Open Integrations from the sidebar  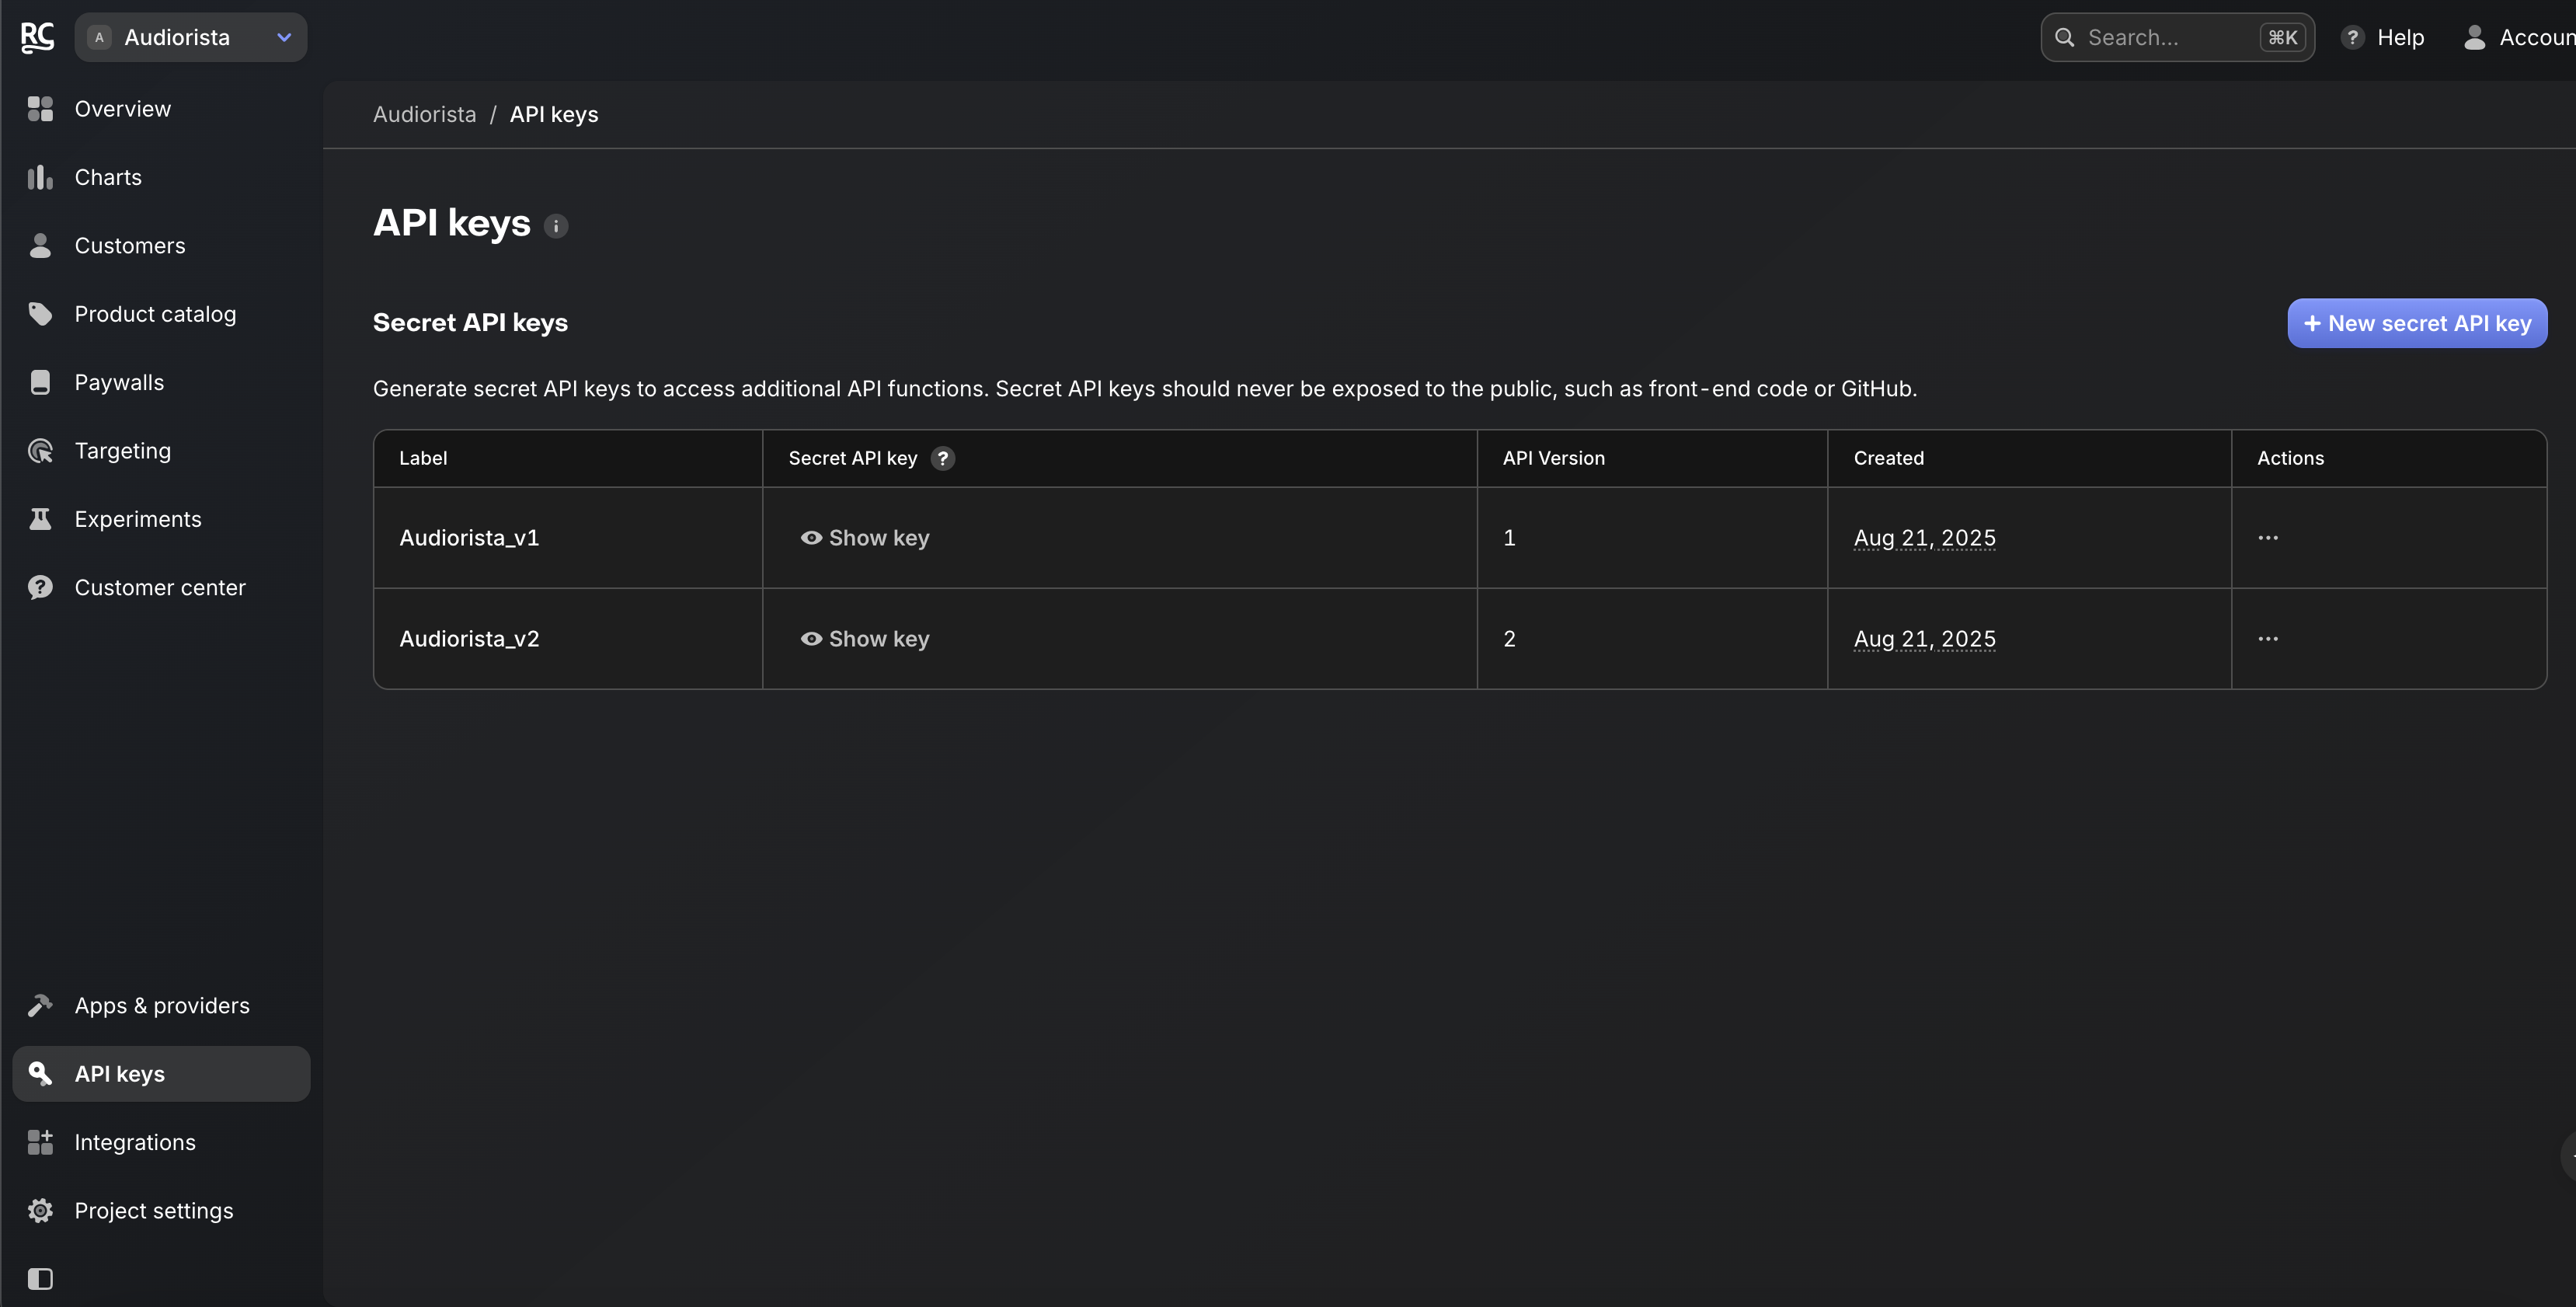click(135, 1142)
